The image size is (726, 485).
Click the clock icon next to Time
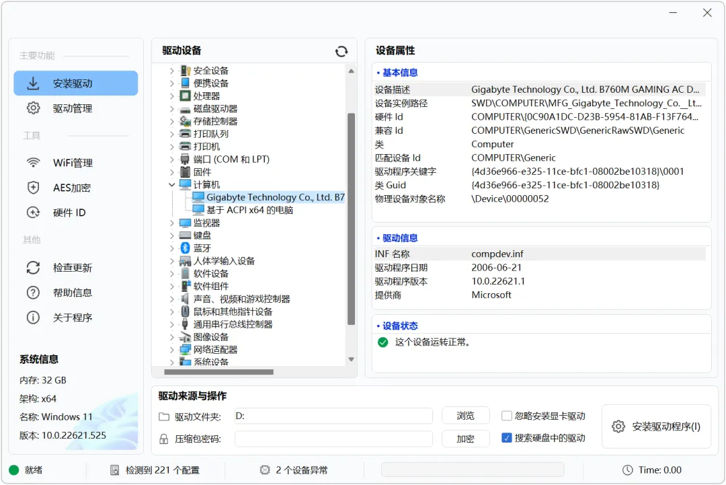(627, 470)
